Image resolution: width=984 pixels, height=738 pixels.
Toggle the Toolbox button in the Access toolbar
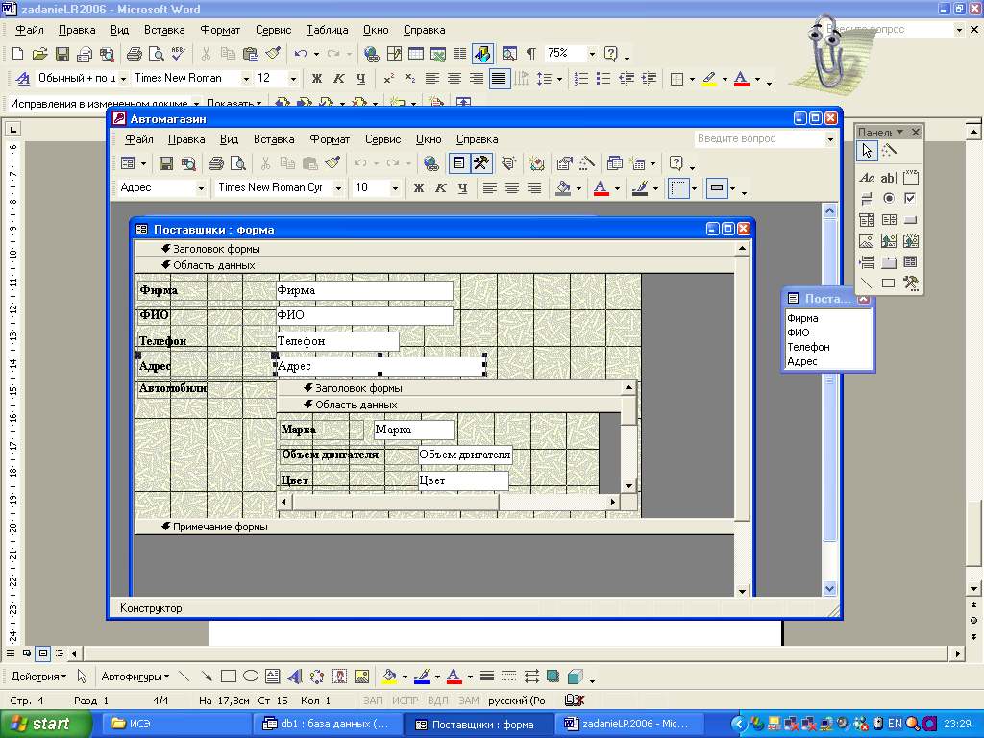(x=481, y=163)
